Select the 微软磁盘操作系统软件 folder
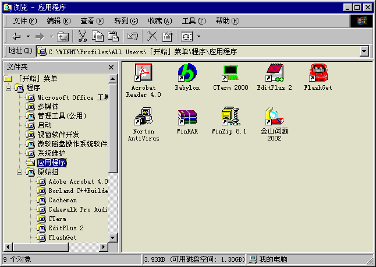The width and height of the screenshot is (376, 267). 73,144
